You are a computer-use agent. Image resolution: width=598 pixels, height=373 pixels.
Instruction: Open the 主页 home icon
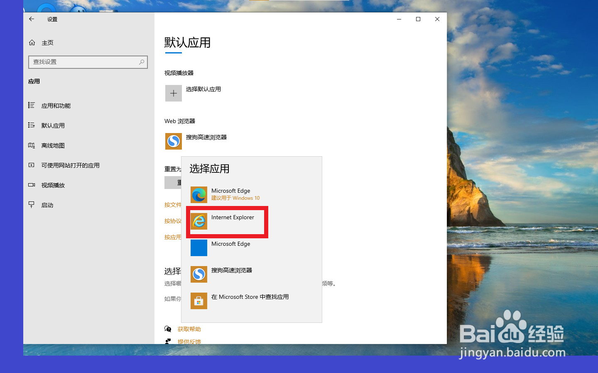pos(32,43)
